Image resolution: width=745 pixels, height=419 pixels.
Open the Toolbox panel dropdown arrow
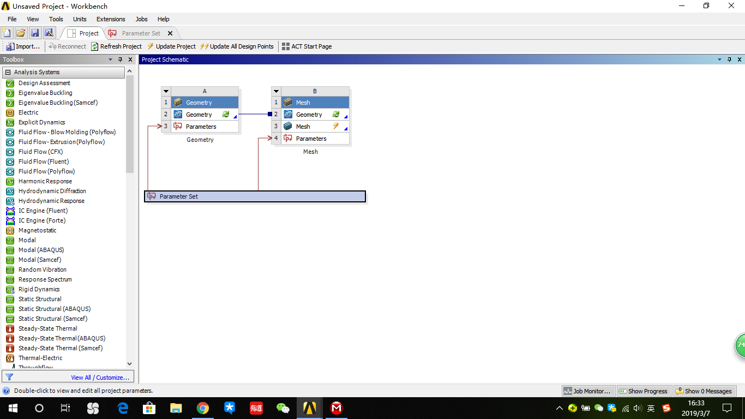click(110, 59)
